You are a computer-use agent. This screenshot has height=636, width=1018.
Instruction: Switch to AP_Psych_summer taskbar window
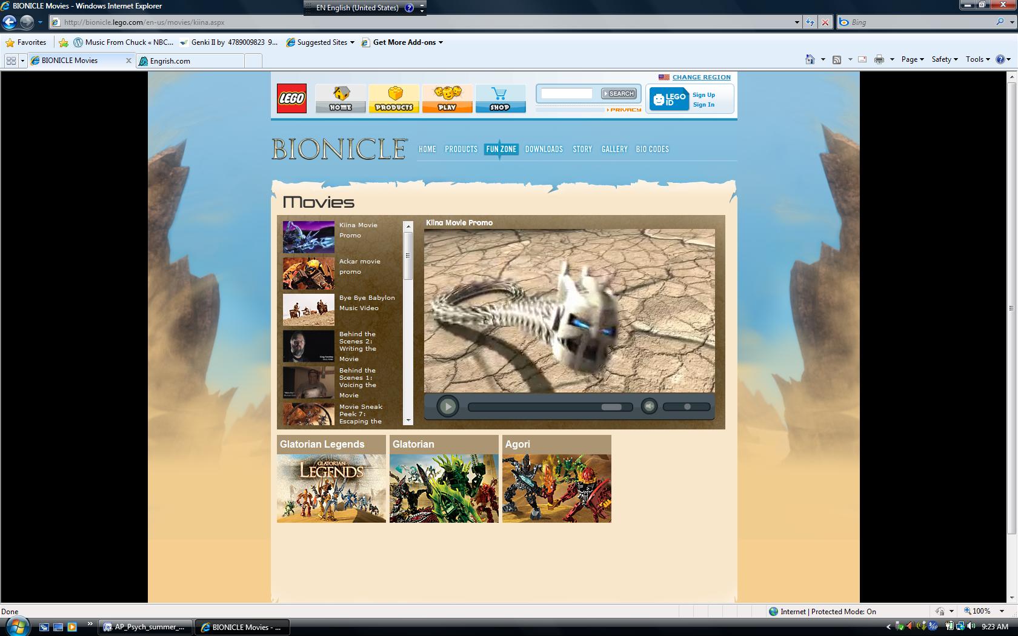point(145,627)
